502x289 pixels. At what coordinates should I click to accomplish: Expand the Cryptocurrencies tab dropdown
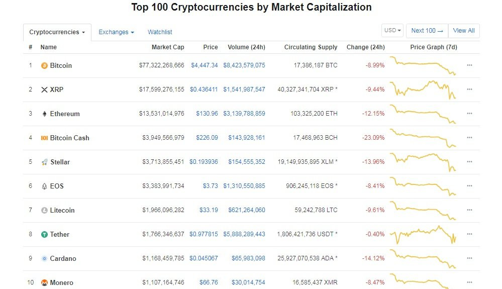57,32
